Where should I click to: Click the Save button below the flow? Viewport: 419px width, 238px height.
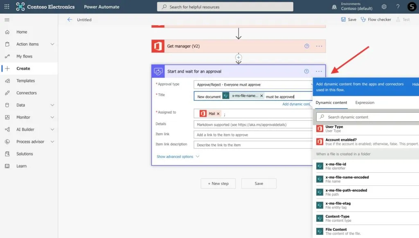(259, 183)
